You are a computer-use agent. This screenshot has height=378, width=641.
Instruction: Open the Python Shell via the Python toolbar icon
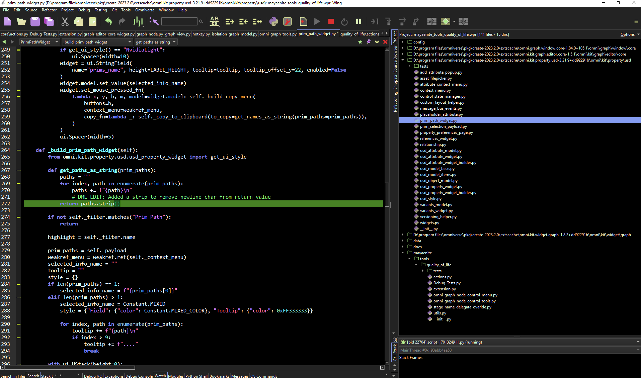point(274,21)
